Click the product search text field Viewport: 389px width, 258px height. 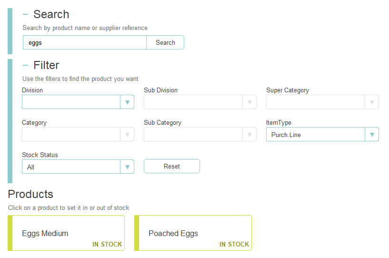pos(85,42)
